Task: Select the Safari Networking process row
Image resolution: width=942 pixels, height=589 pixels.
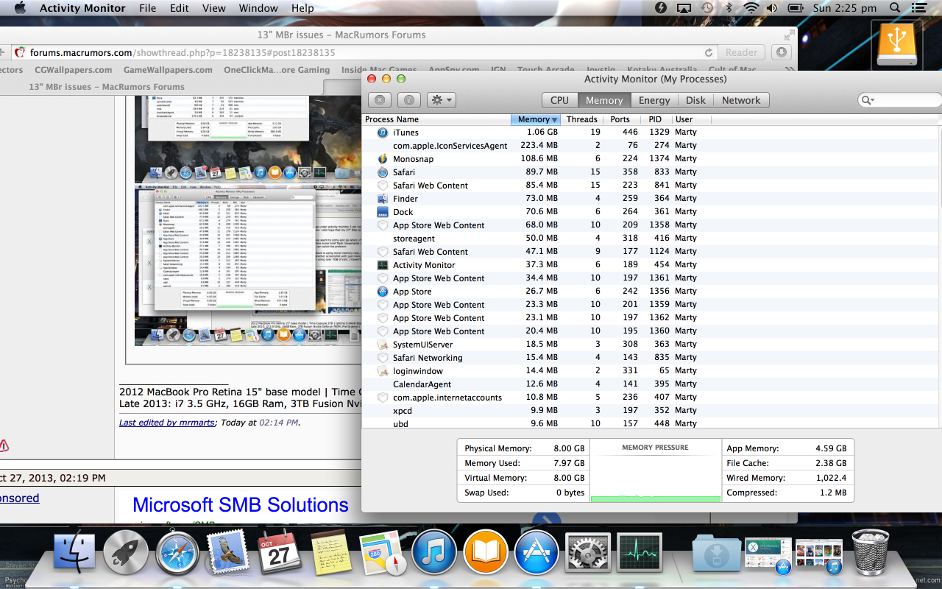Action: pyautogui.click(x=651, y=358)
